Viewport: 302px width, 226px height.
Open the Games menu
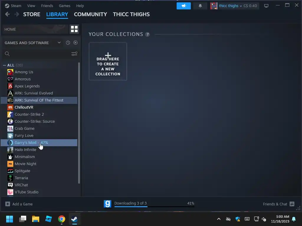point(65,6)
